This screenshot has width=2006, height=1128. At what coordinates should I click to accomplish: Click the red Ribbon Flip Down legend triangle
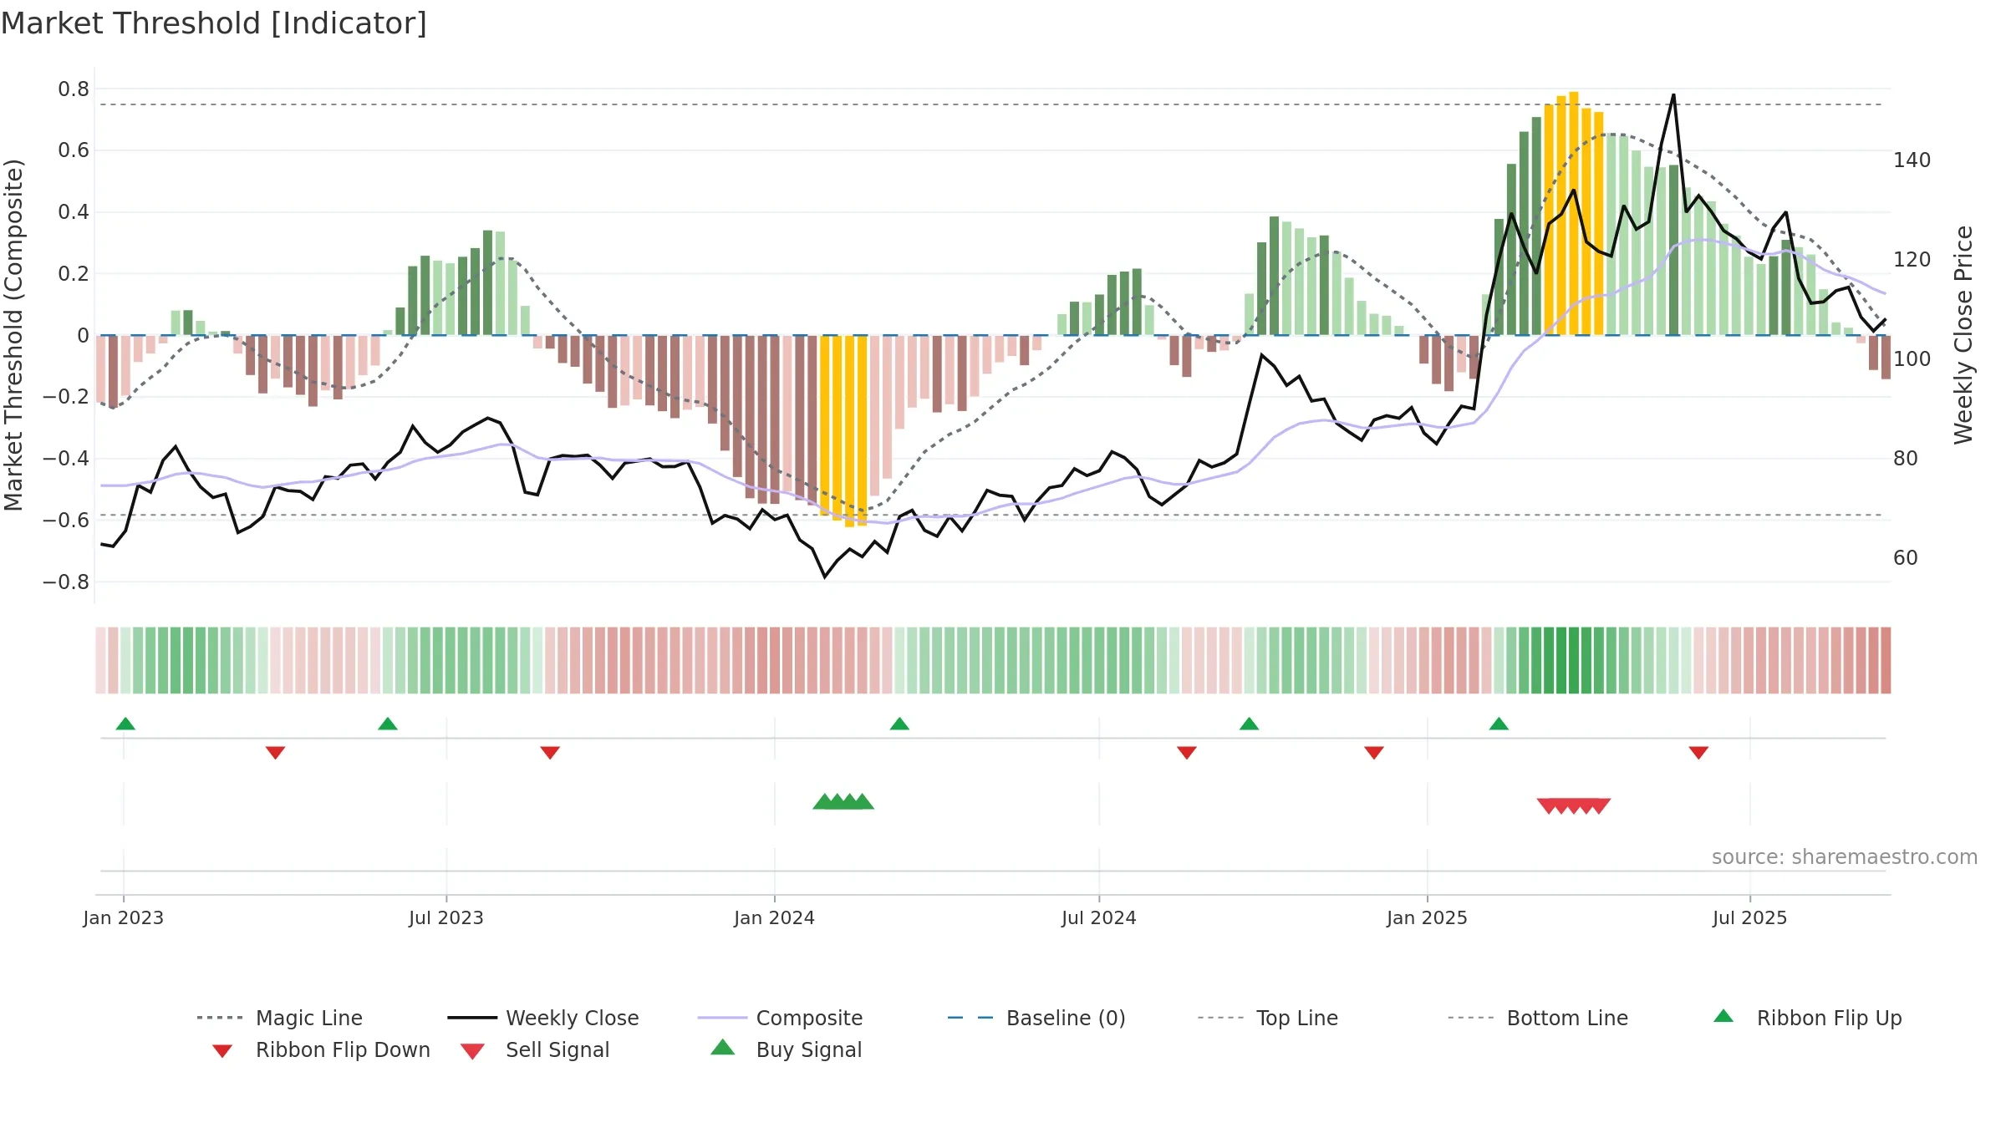tap(222, 1051)
